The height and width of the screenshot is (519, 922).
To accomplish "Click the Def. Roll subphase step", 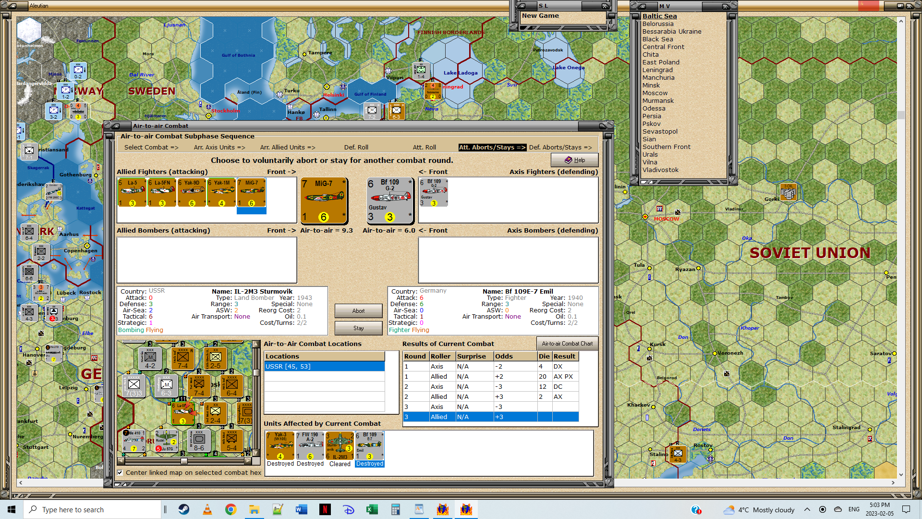I will tap(356, 148).
